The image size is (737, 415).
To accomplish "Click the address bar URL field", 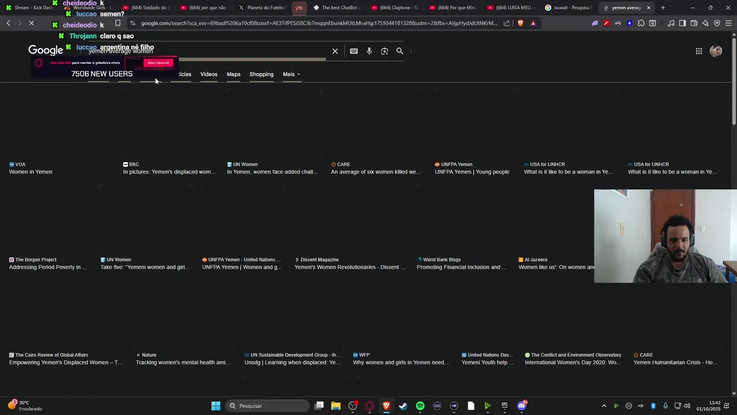I will point(318,23).
